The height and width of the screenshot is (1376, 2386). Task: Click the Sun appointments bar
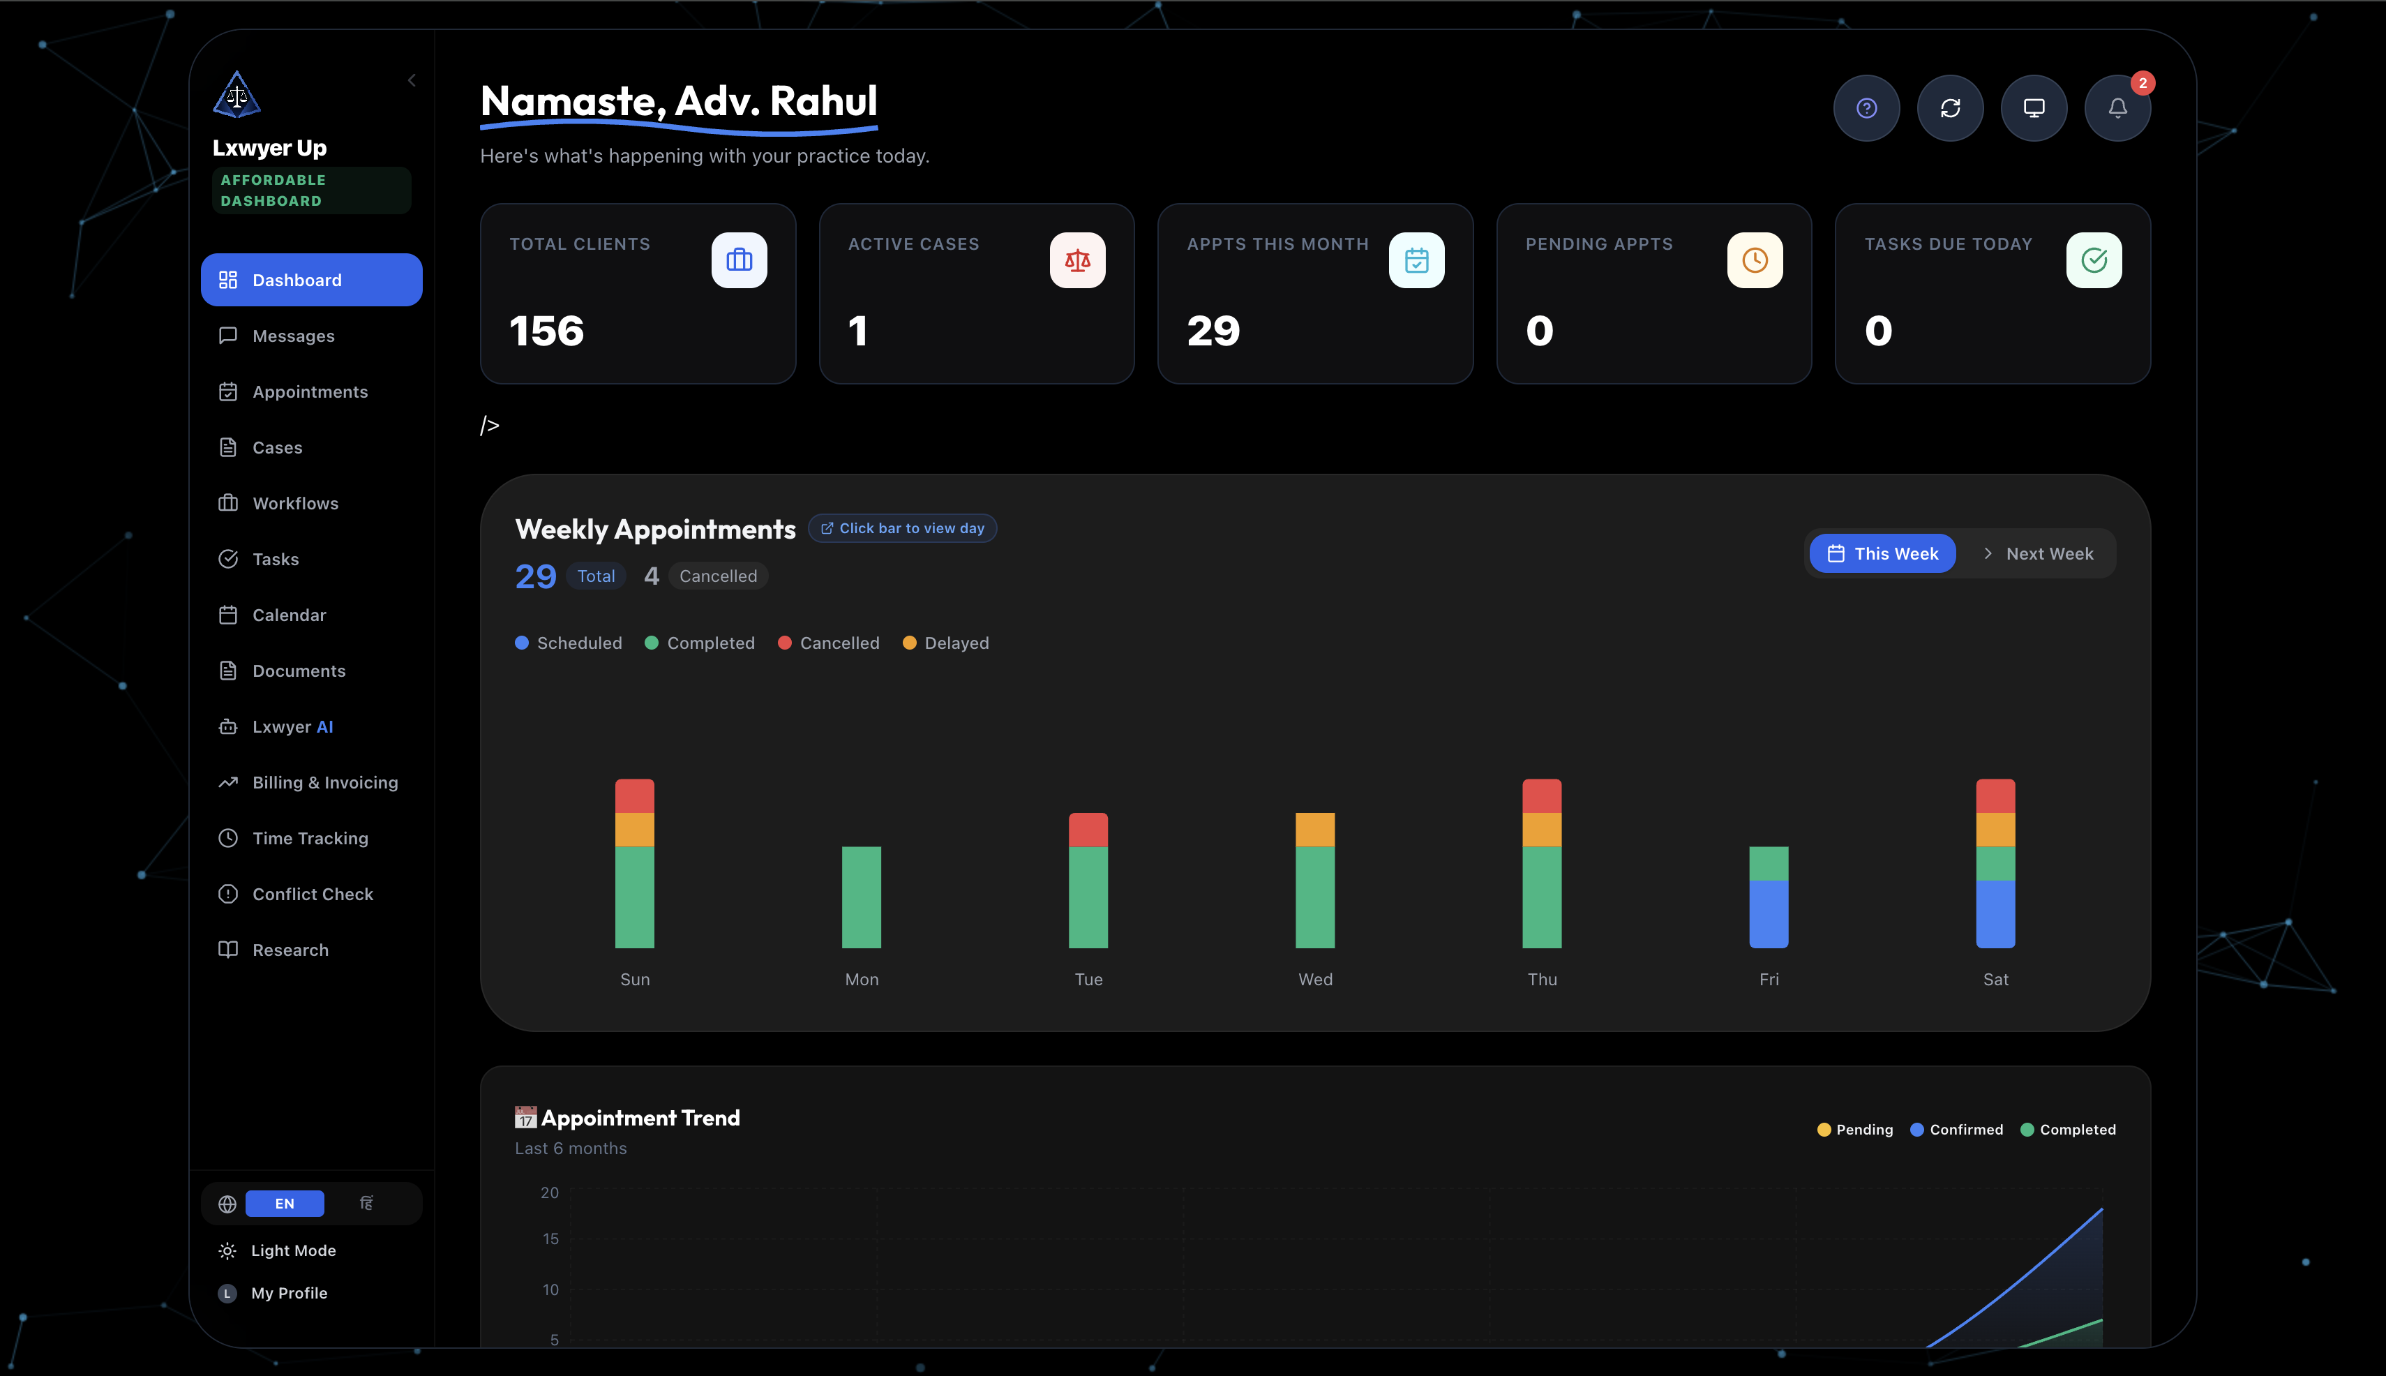click(x=635, y=864)
